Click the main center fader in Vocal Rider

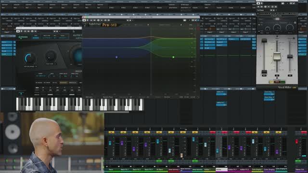277,57
